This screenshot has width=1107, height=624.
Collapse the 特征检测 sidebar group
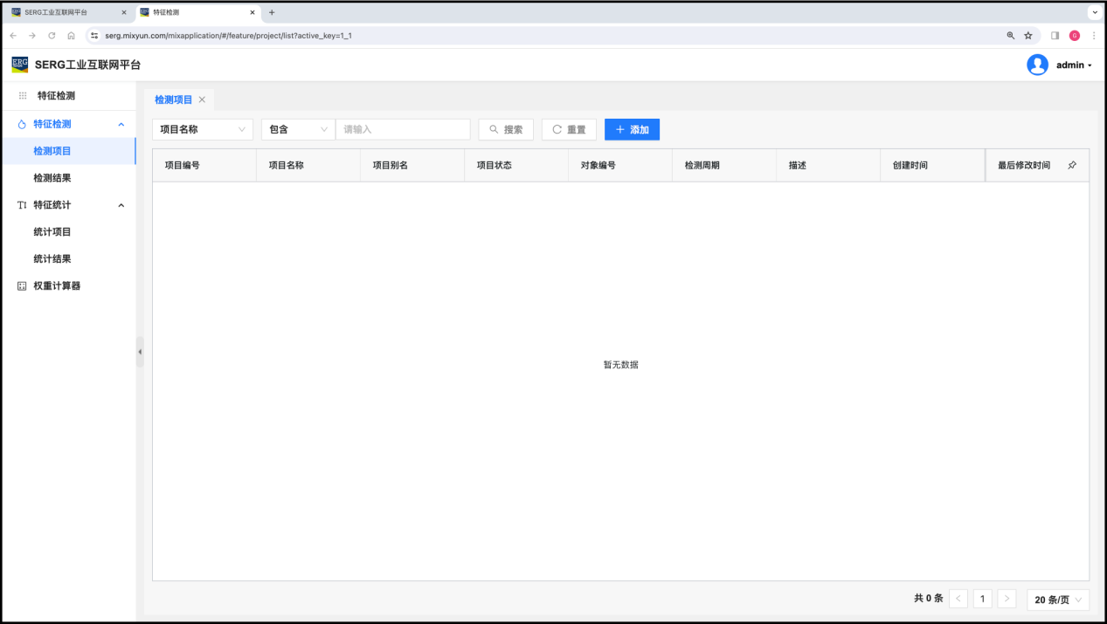[x=121, y=125]
